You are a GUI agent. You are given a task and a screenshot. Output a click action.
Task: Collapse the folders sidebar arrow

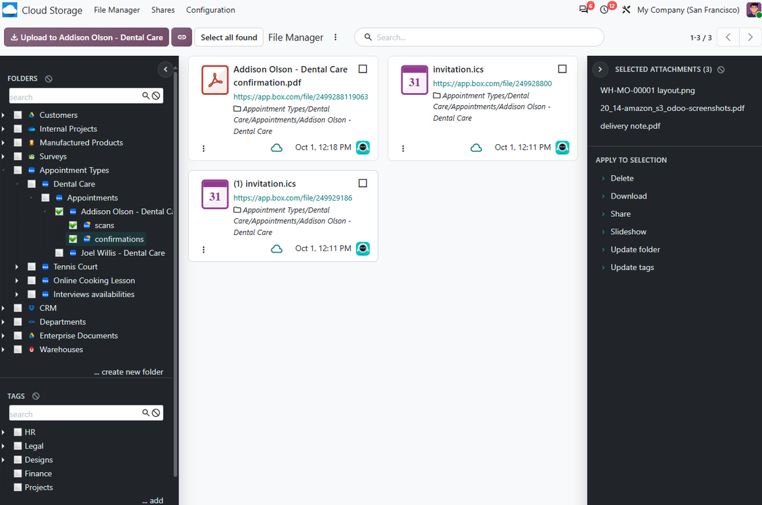click(165, 69)
